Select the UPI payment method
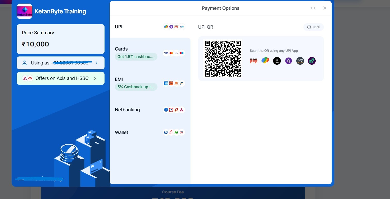 click(x=150, y=27)
